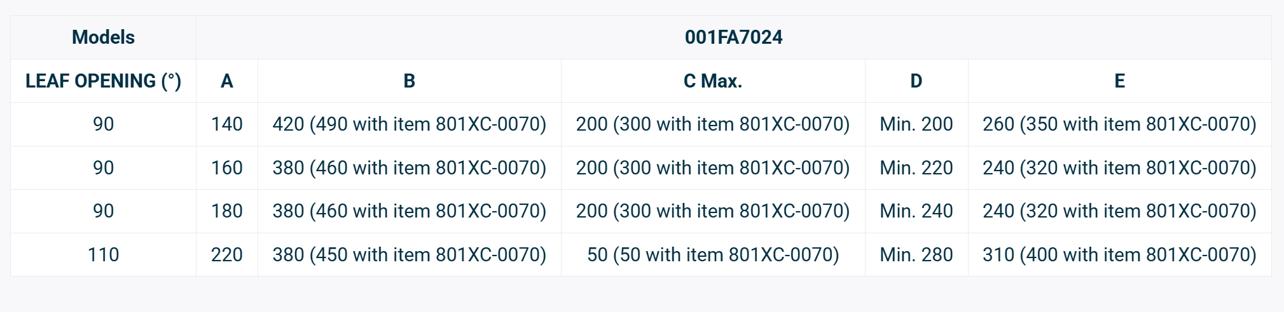Select the 310 (400 with item 801XC-0070) cell
Image resolution: width=1284 pixels, height=312 pixels.
(1119, 255)
